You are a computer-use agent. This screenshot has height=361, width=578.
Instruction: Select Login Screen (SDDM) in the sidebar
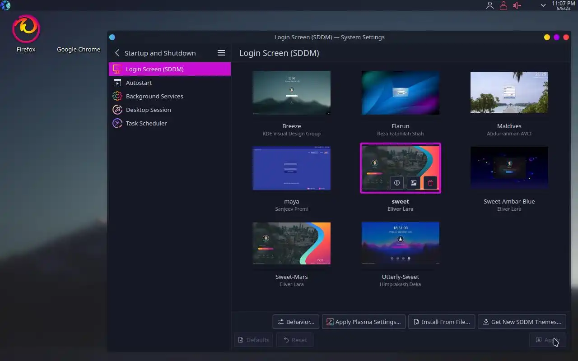[x=170, y=69]
